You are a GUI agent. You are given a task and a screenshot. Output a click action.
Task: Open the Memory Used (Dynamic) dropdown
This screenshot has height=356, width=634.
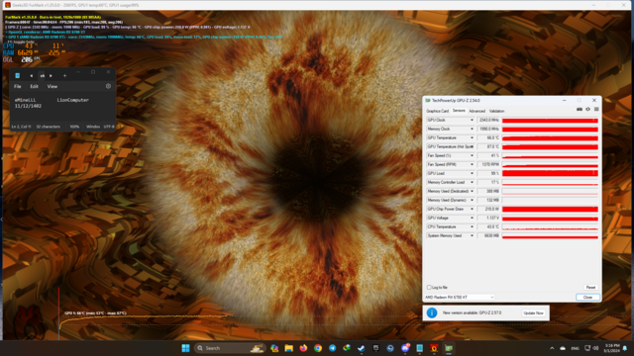[472, 200]
